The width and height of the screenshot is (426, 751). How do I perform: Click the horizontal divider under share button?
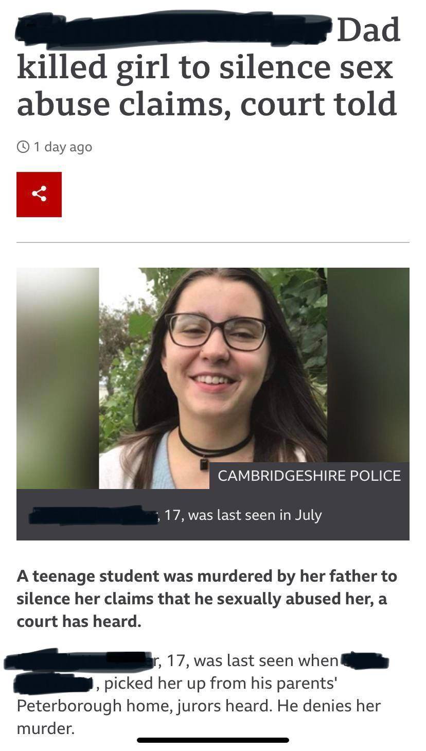[x=213, y=242]
